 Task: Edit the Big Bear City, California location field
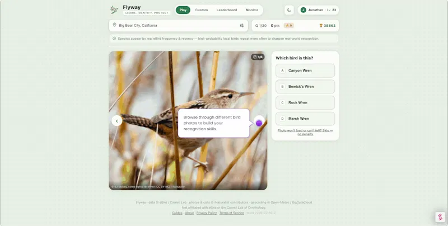click(x=178, y=25)
